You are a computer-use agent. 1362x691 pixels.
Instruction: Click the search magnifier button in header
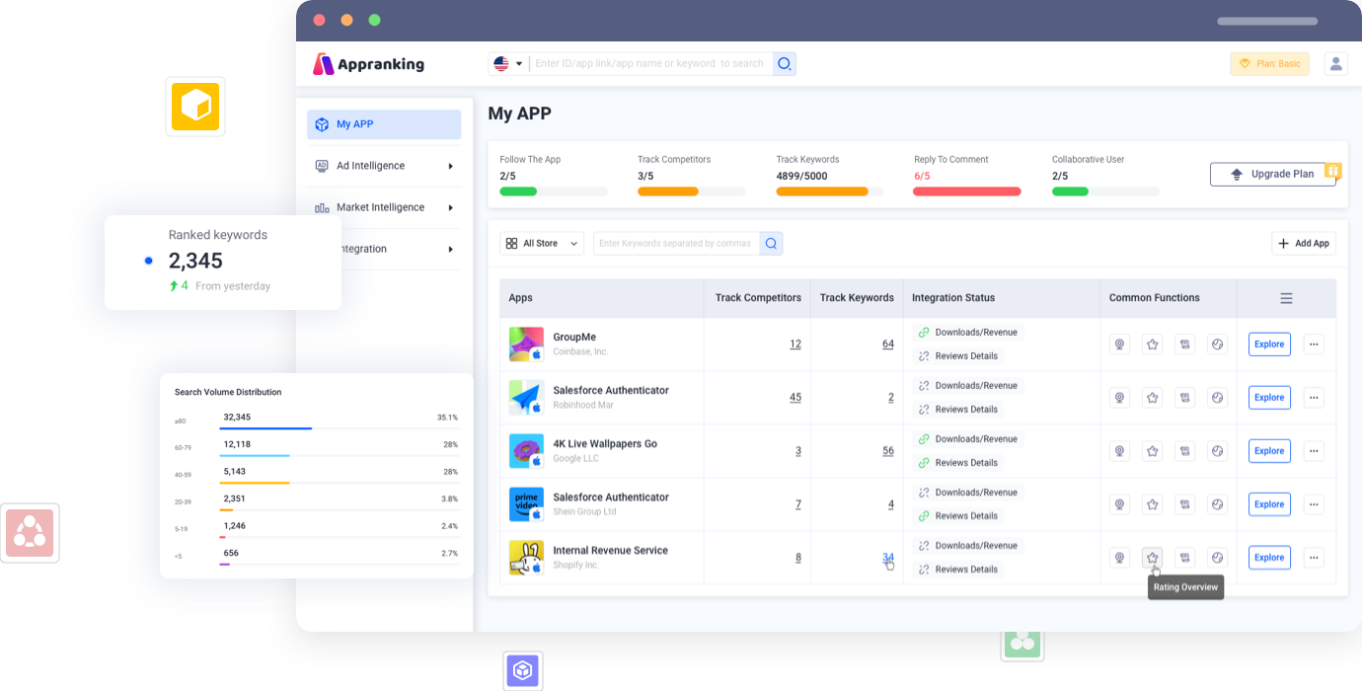[x=785, y=64]
